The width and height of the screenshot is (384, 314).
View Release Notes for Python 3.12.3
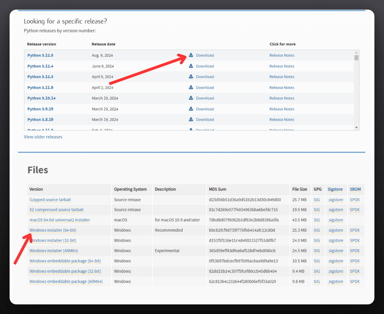pyautogui.click(x=282, y=77)
